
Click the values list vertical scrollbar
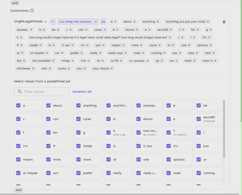[224, 129]
